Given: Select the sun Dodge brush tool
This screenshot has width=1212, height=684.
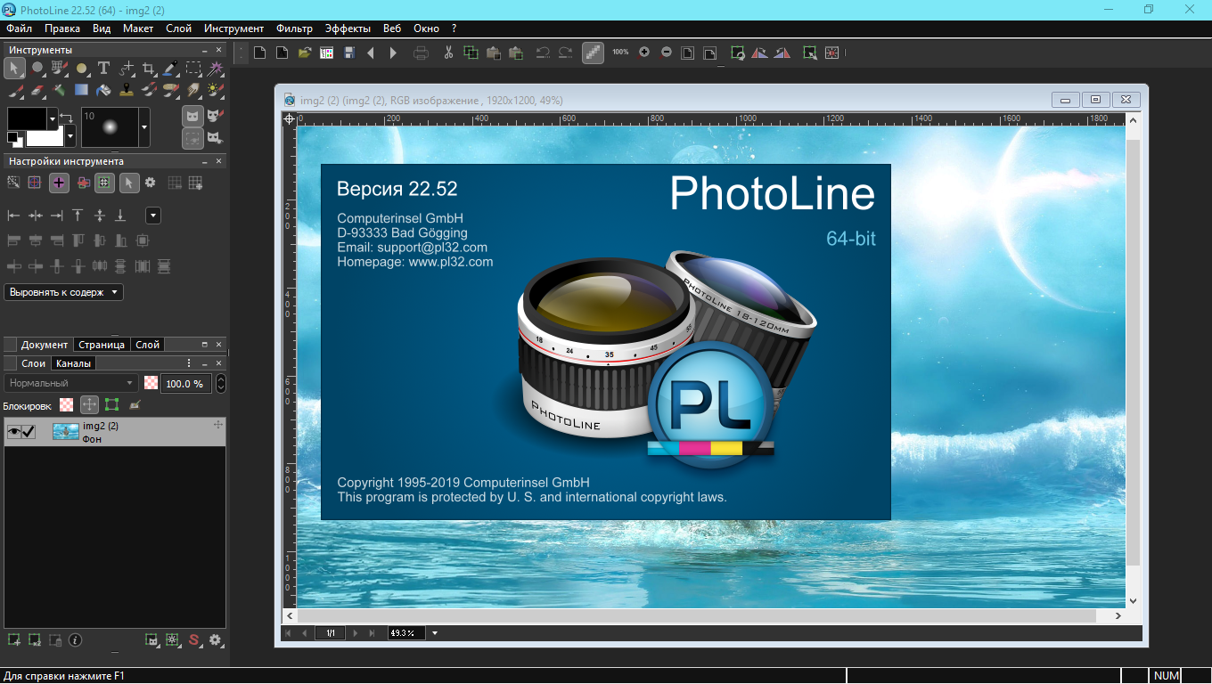Looking at the screenshot, I should click(216, 90).
